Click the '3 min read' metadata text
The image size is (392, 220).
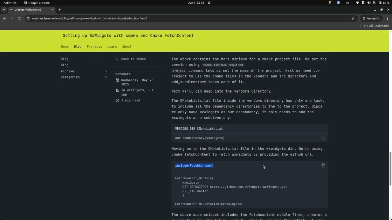[x=130, y=101]
